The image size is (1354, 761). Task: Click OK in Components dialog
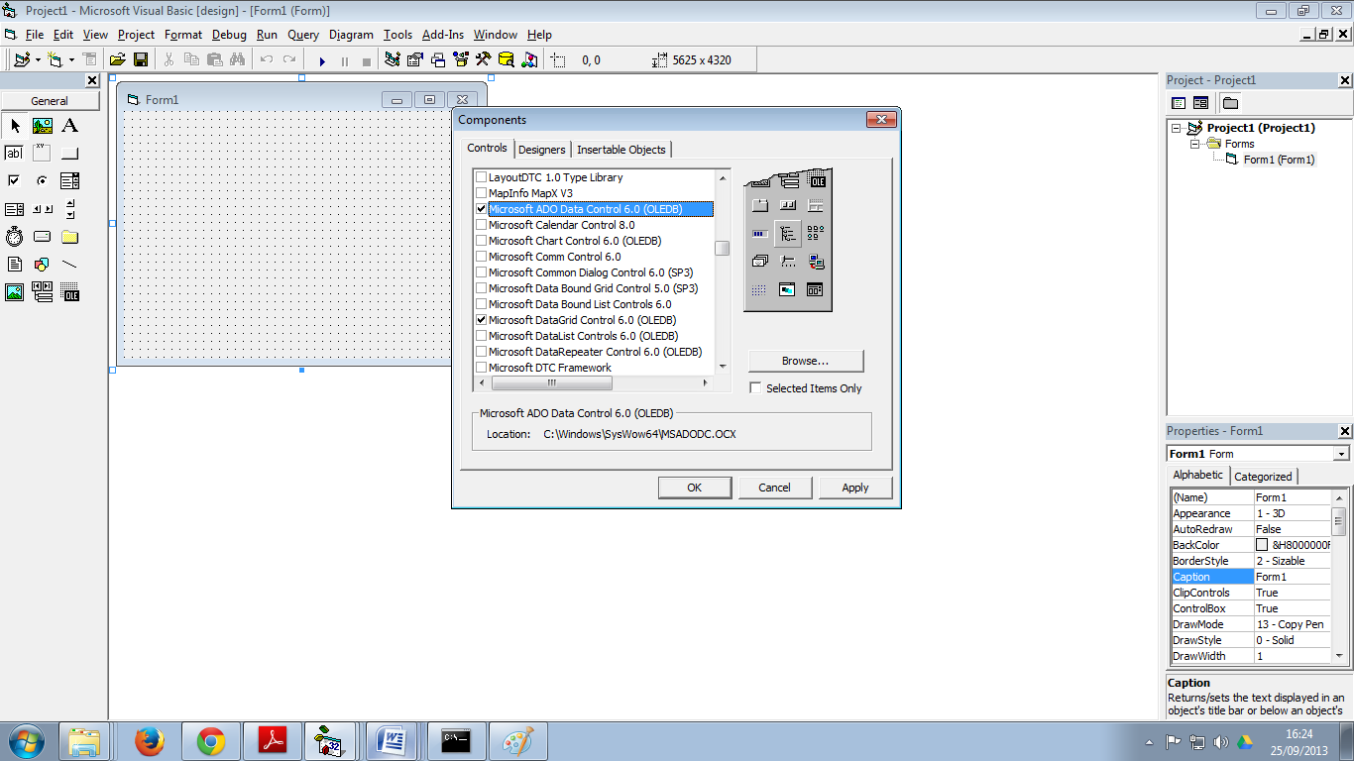click(695, 488)
